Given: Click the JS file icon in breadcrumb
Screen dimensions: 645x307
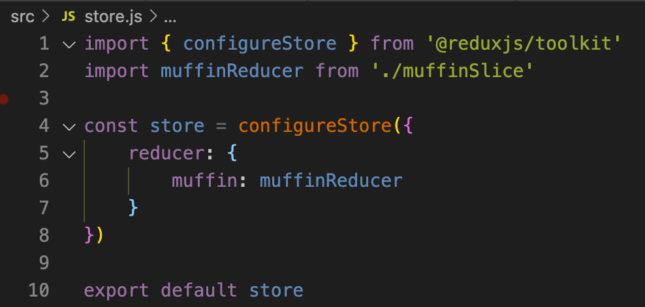Looking at the screenshot, I should click(x=69, y=17).
